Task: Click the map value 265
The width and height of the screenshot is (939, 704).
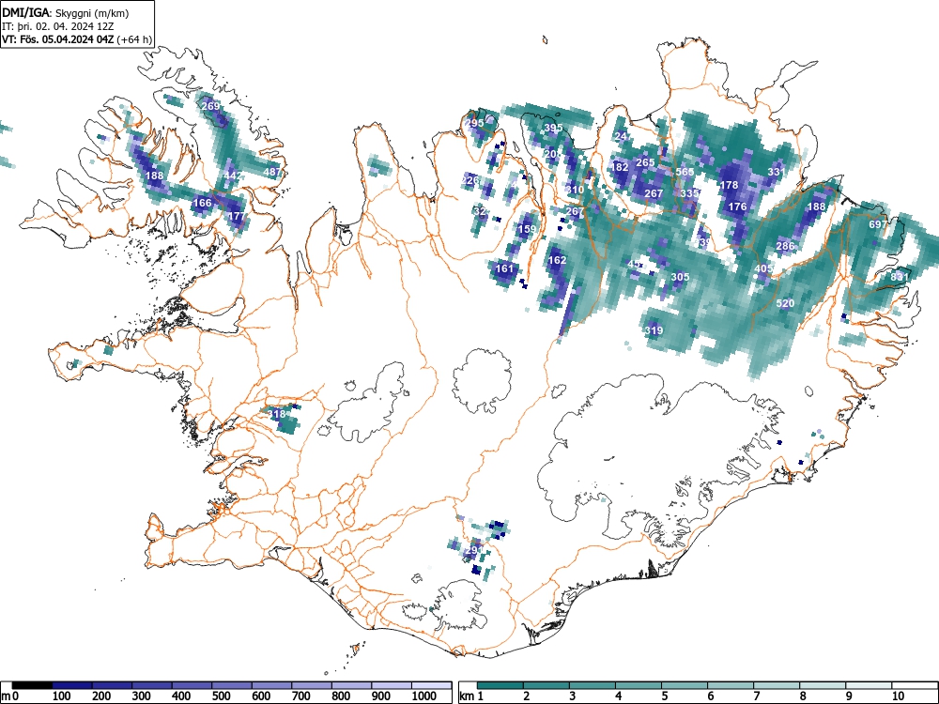Action: [x=646, y=162]
